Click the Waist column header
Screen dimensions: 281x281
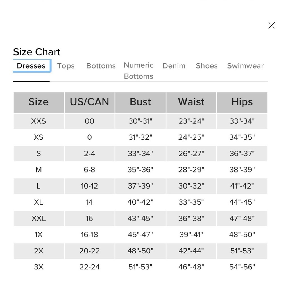[191, 103]
